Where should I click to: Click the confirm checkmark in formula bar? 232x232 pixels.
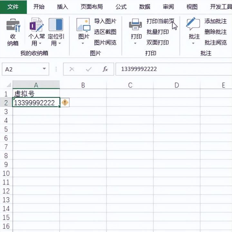(x=89, y=69)
